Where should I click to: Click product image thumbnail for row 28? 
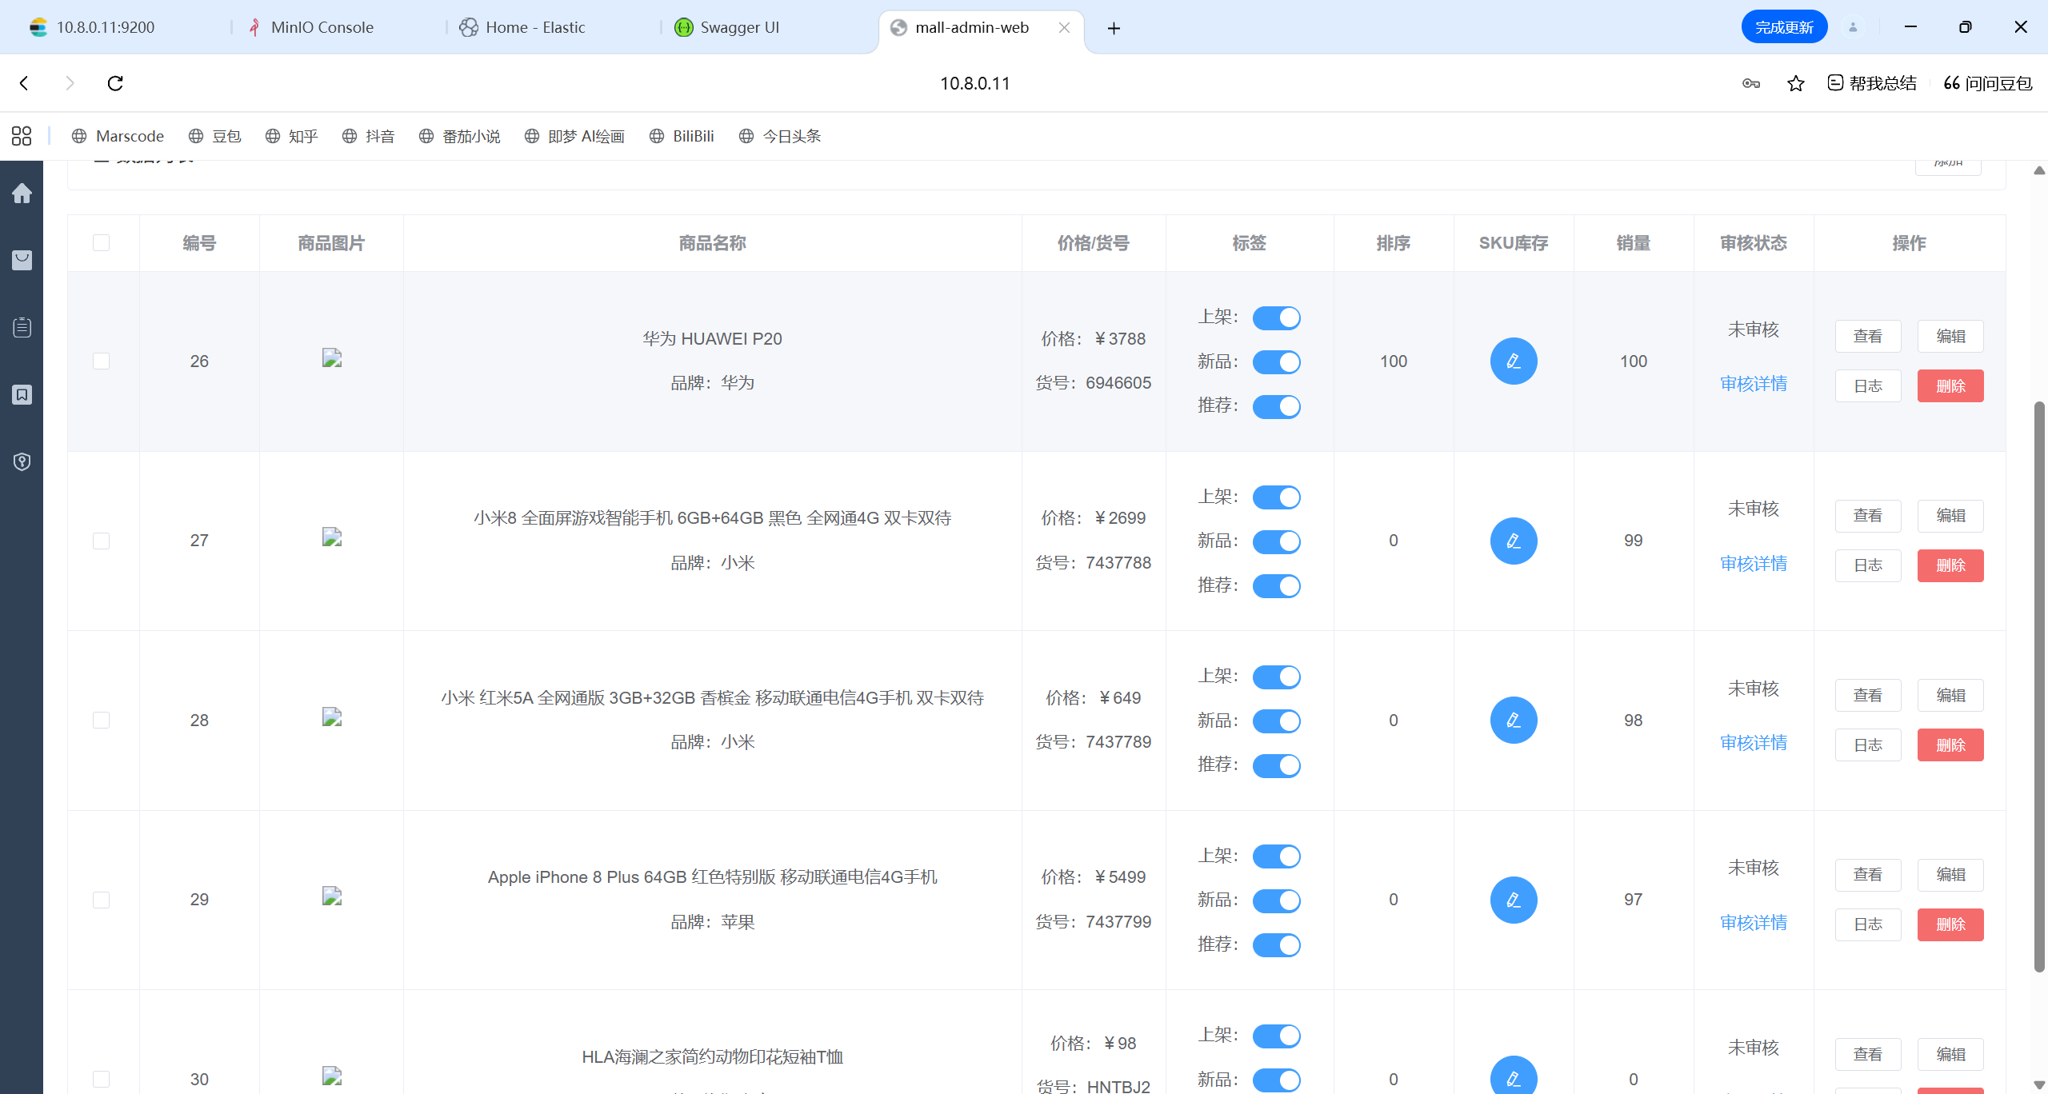(332, 717)
